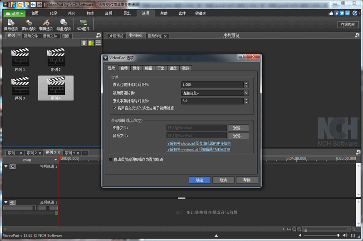Click the volume loud speaker icon at bottom right
This screenshot has width=363, height=241.
(x=345, y=236)
